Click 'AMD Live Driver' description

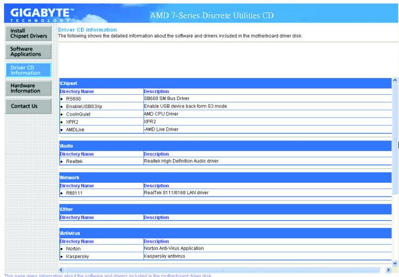point(161,130)
